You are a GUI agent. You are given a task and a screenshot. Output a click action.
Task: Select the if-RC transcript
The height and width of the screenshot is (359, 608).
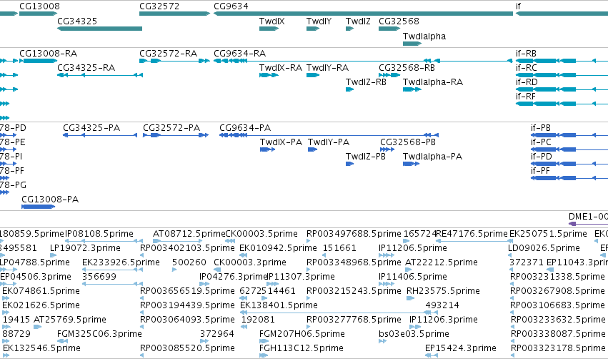(x=562, y=75)
